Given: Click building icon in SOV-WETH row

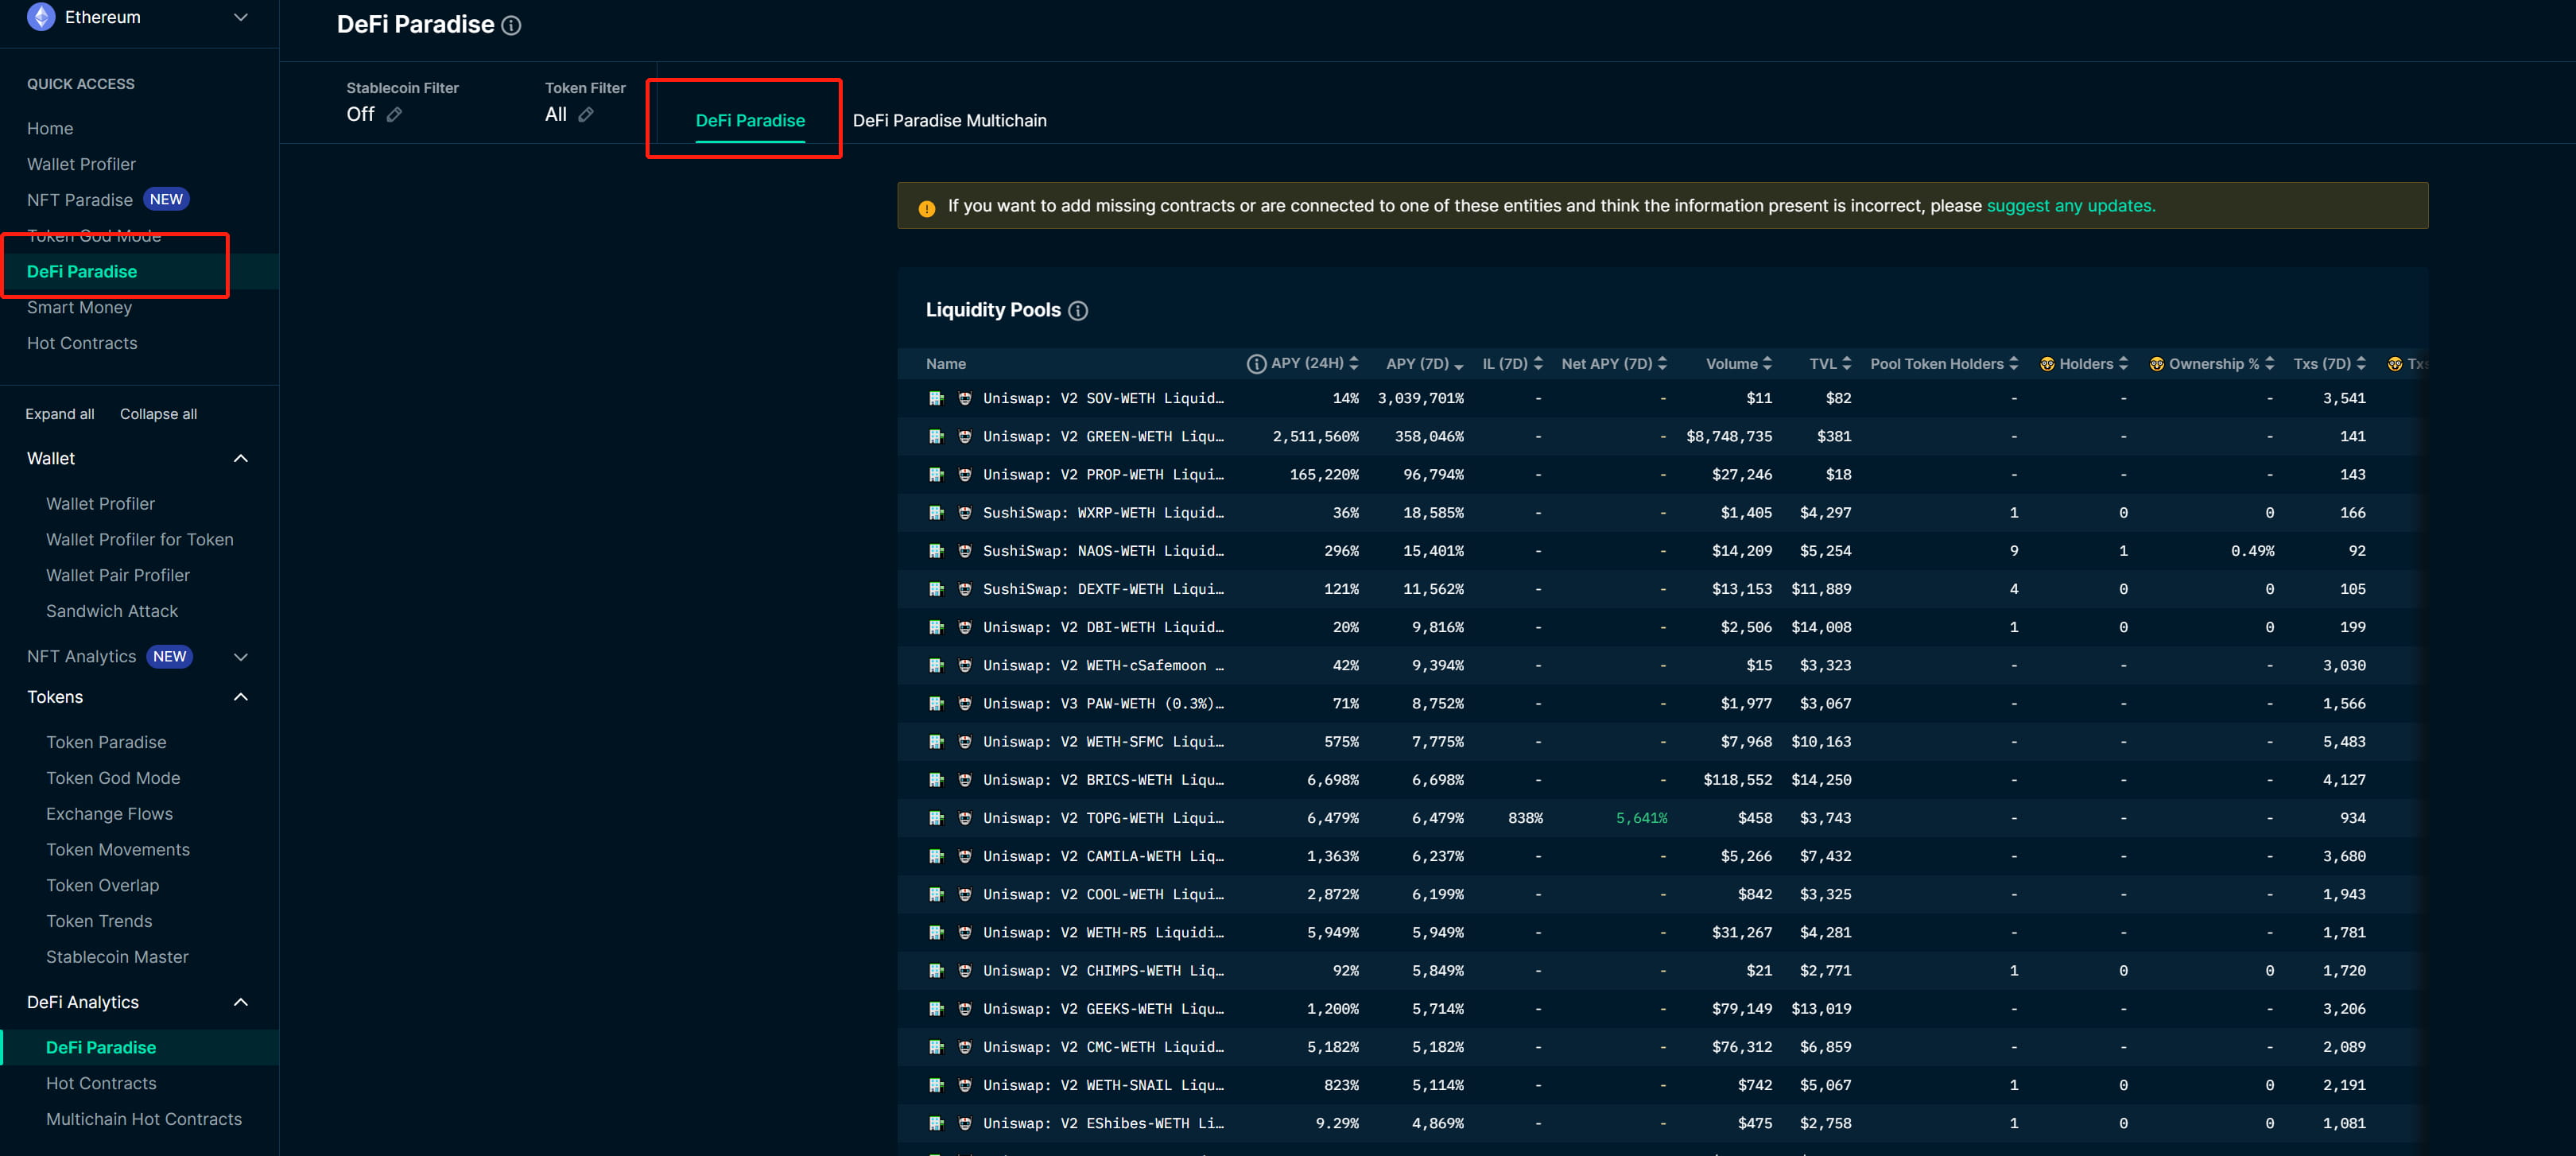Looking at the screenshot, I should [936, 399].
